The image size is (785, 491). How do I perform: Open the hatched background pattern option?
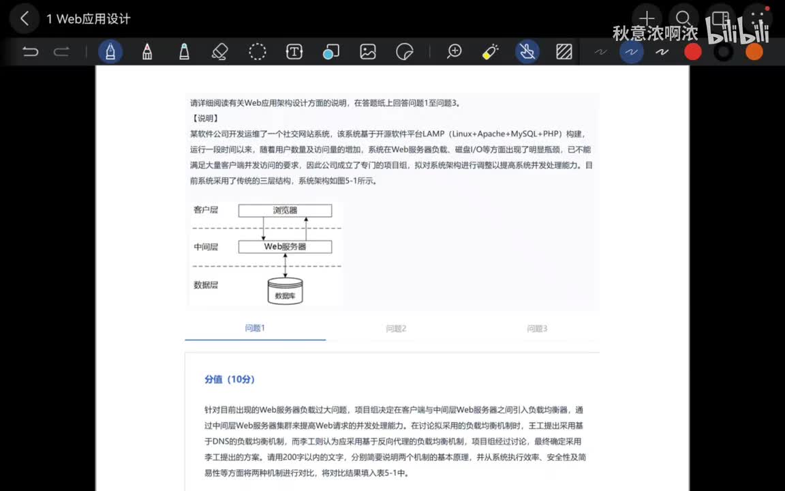click(x=564, y=52)
